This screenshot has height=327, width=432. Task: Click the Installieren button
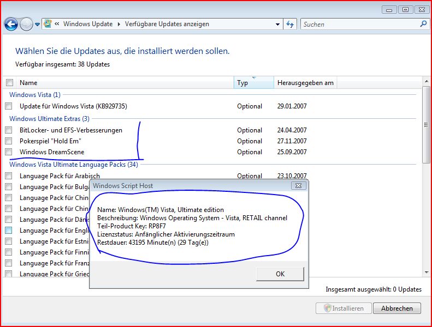[344, 308]
